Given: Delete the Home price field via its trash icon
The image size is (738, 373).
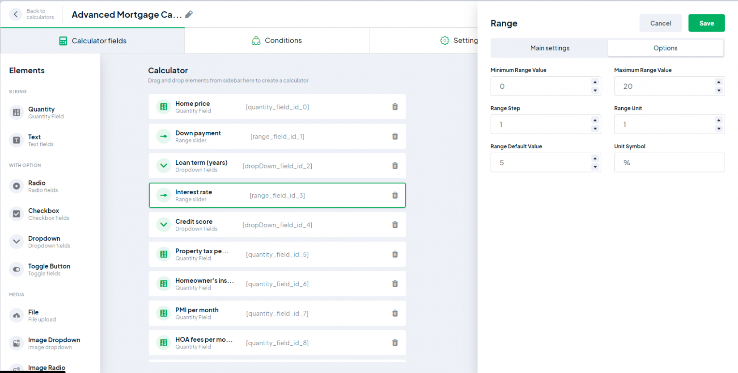Looking at the screenshot, I should pyautogui.click(x=395, y=107).
